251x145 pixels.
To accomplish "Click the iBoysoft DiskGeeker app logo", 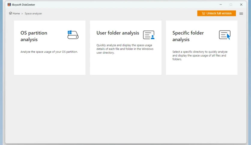I will click(x=9, y=4).
